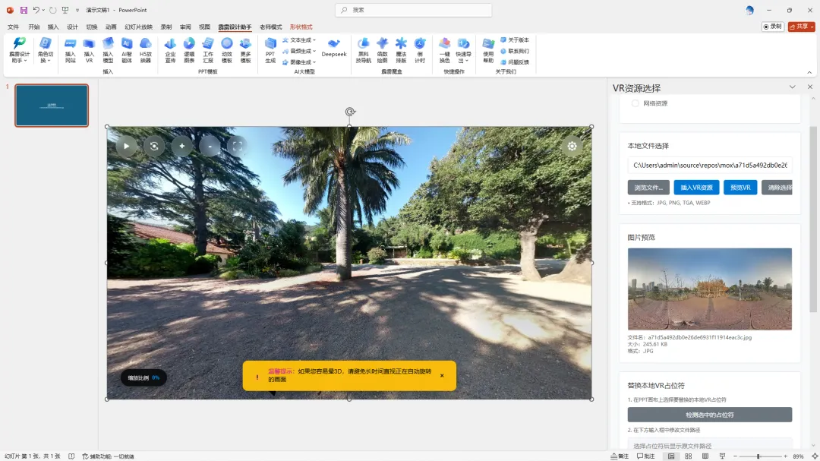Open the 形状格式 tab
The width and height of the screenshot is (820, 461).
point(301,27)
